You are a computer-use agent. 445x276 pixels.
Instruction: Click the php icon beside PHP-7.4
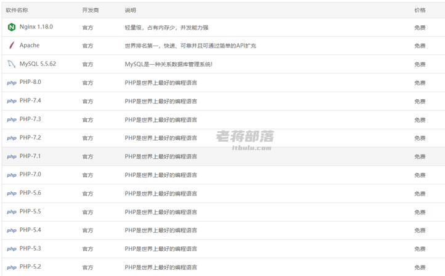click(12, 101)
